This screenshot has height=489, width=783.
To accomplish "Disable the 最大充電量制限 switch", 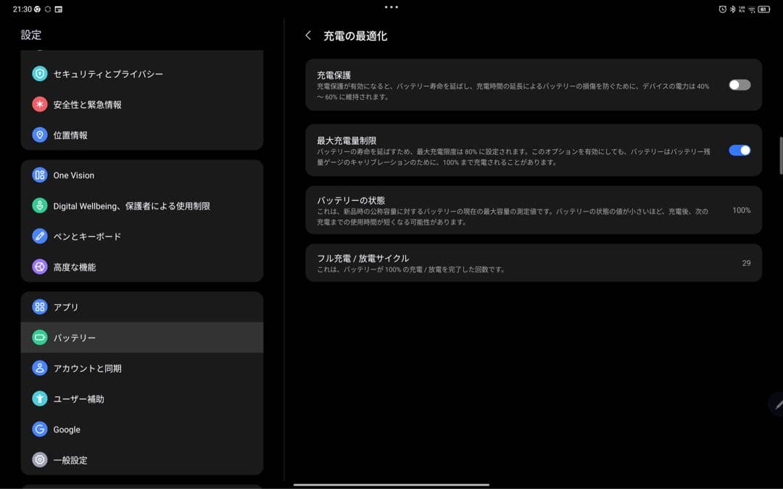I will point(739,150).
